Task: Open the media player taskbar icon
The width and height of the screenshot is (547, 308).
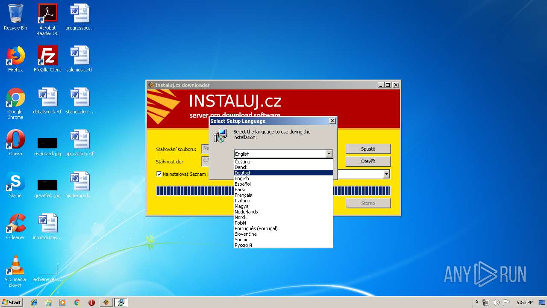Action: click(63, 302)
